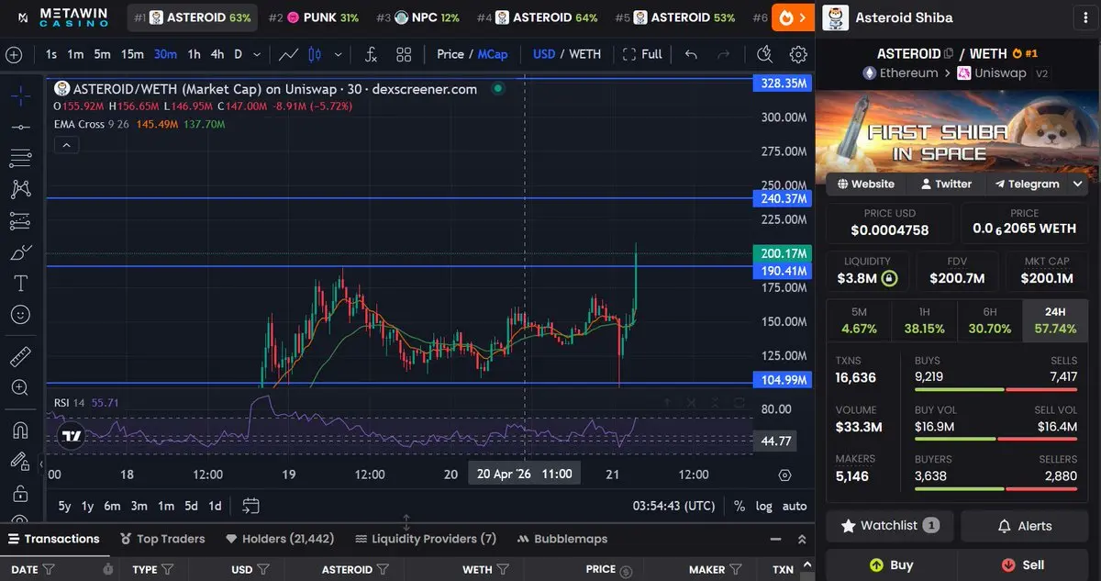Open the token Twitter link
The height and width of the screenshot is (581, 1101).
(x=946, y=184)
